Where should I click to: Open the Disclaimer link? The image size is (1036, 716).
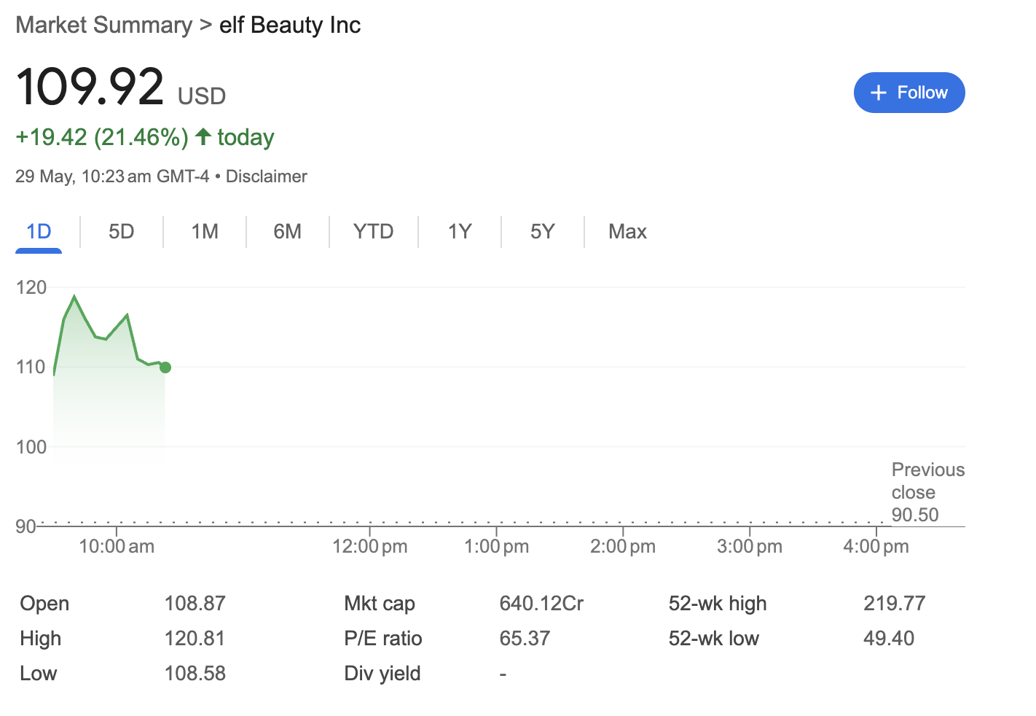click(267, 176)
